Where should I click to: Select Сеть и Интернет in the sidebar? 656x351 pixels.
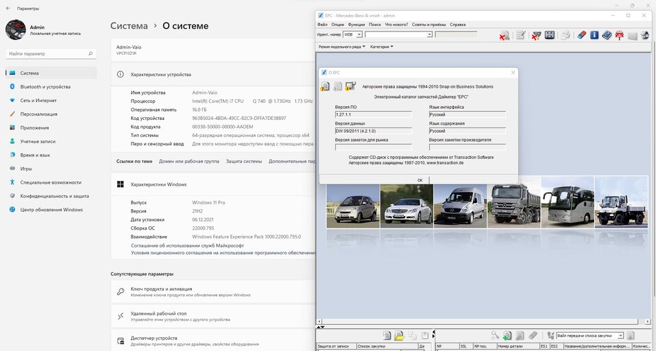point(51,100)
